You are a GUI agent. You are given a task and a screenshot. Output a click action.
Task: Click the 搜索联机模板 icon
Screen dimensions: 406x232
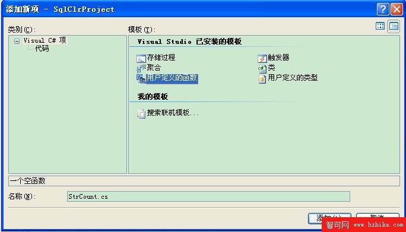pos(141,114)
